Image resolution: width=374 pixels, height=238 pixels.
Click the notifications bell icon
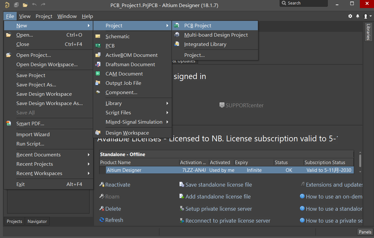coord(358,16)
